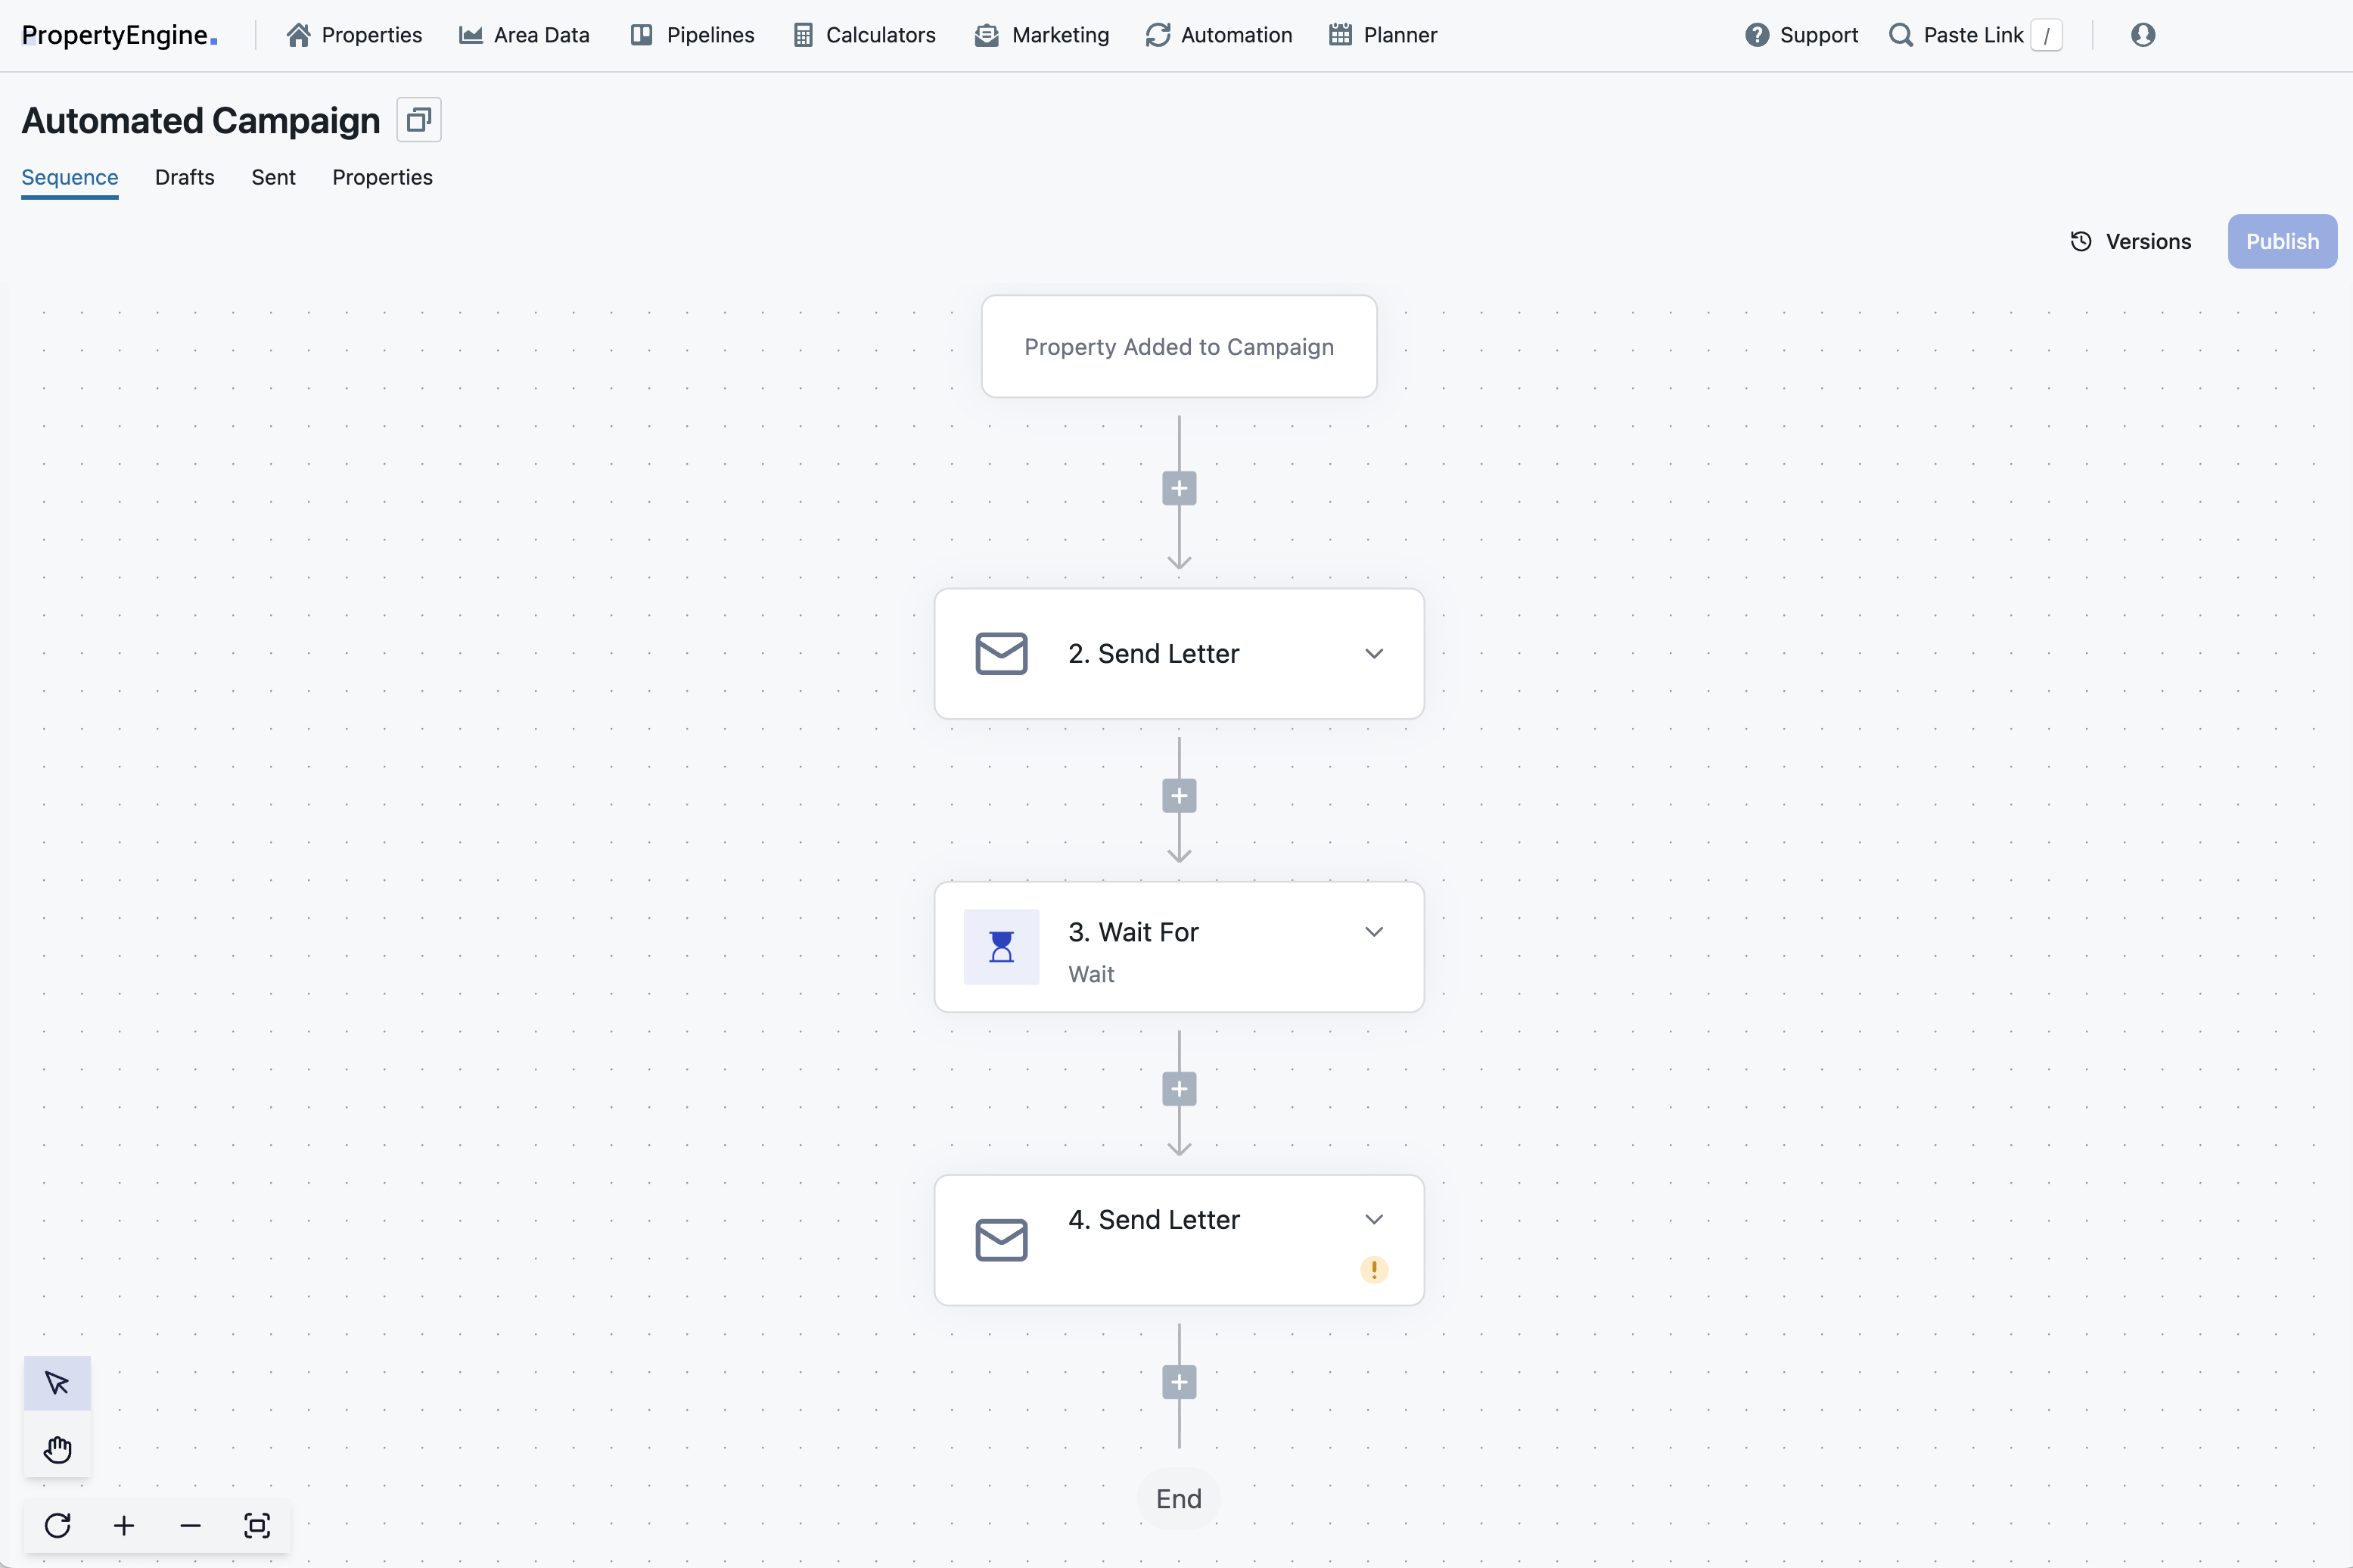Image resolution: width=2353 pixels, height=1568 pixels.
Task: Click the duplicate campaign icon next to title
Action: (x=418, y=119)
